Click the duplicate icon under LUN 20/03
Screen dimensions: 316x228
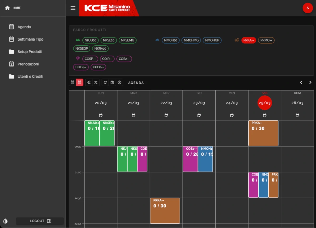click(x=100, y=115)
